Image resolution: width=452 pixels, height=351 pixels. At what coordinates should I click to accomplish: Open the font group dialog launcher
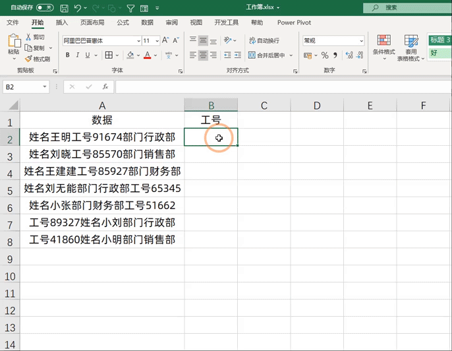[x=181, y=71]
